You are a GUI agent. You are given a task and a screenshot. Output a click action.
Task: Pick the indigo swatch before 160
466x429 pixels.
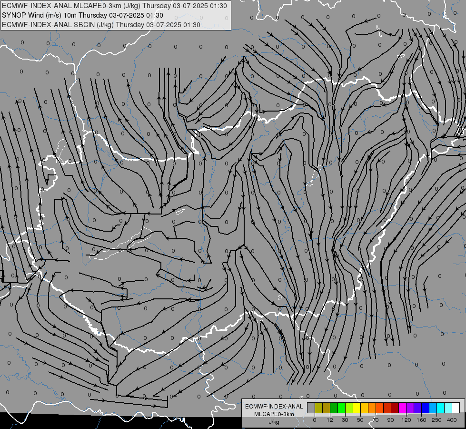[418, 408]
